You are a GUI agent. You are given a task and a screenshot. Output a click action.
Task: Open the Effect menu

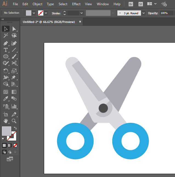click(76, 4)
